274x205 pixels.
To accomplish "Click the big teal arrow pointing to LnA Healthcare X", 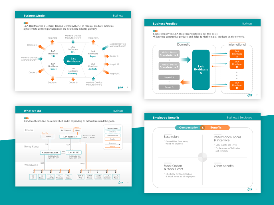I will (186, 60).
